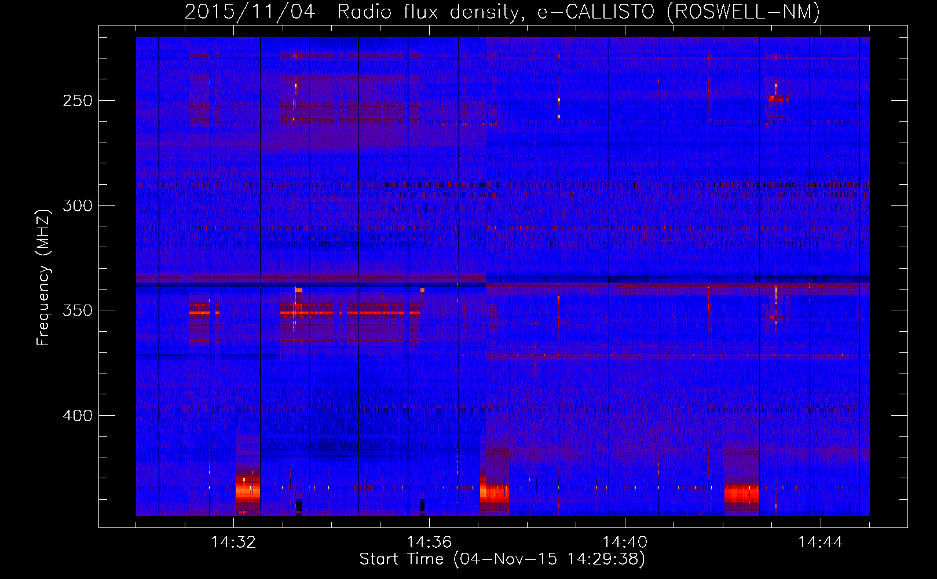This screenshot has width=937, height=579.
Task: Click the 14:44 time tick label
Action: click(821, 543)
